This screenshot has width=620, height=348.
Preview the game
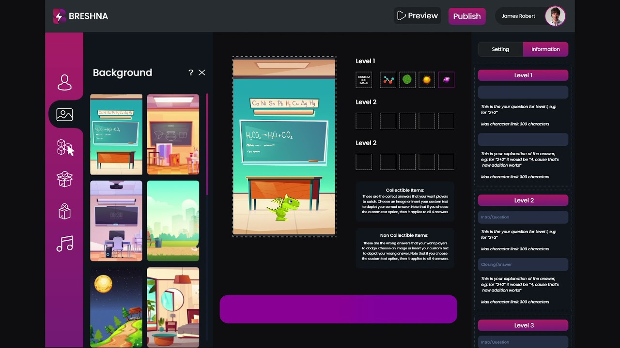tap(418, 16)
